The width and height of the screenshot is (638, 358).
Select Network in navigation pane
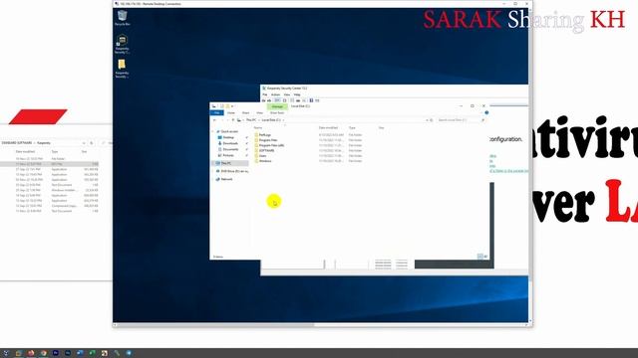point(224,179)
